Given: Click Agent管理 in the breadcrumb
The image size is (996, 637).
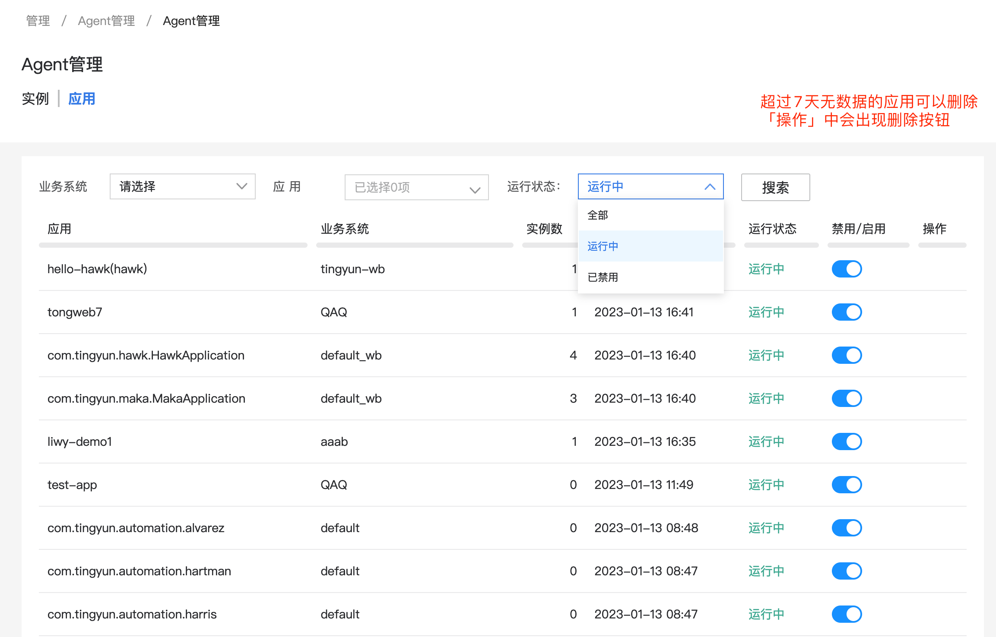Looking at the screenshot, I should click(x=106, y=20).
